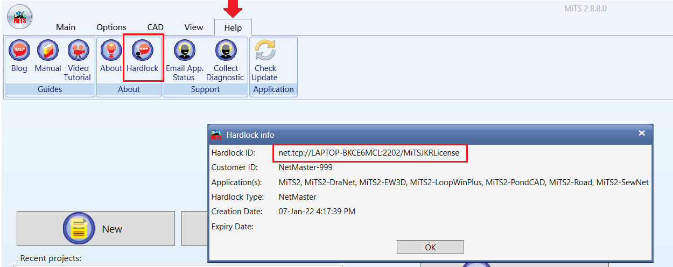Click the creation date 07-Jan-22 value
The width and height of the screenshot is (673, 267).
coord(317,212)
